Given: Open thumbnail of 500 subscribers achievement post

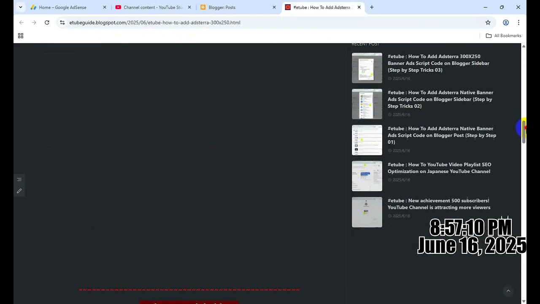Looking at the screenshot, I should point(367,212).
